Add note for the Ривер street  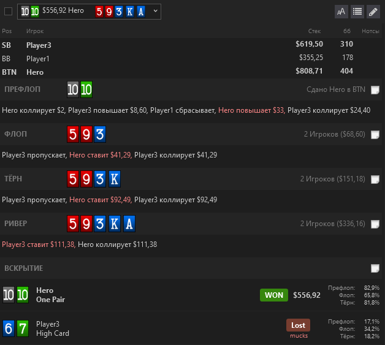375,224
